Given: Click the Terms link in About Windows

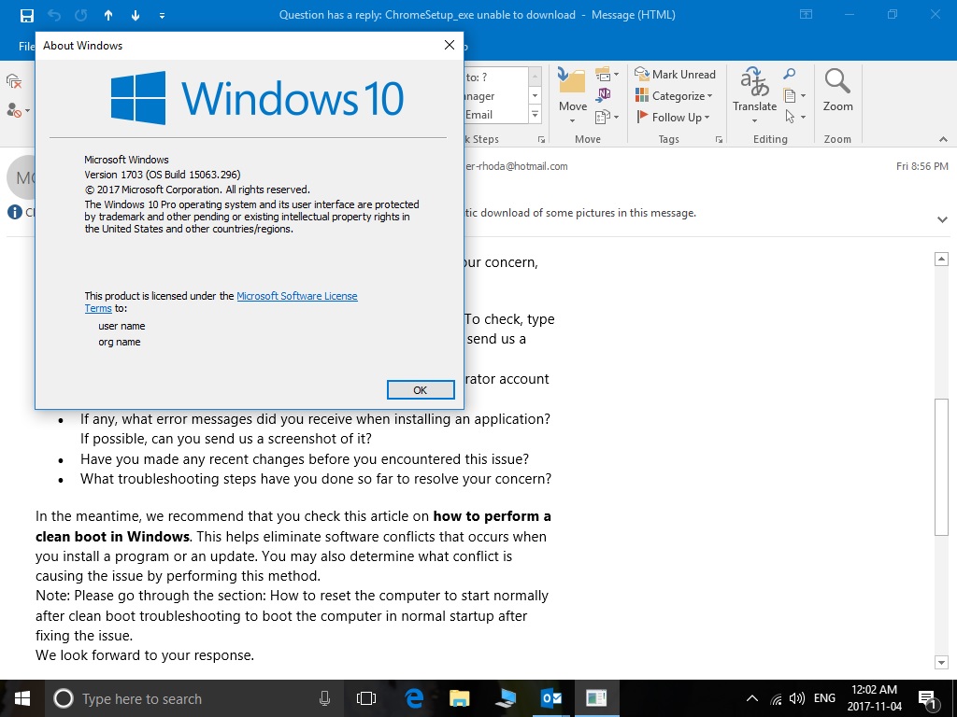Looking at the screenshot, I should coord(97,308).
